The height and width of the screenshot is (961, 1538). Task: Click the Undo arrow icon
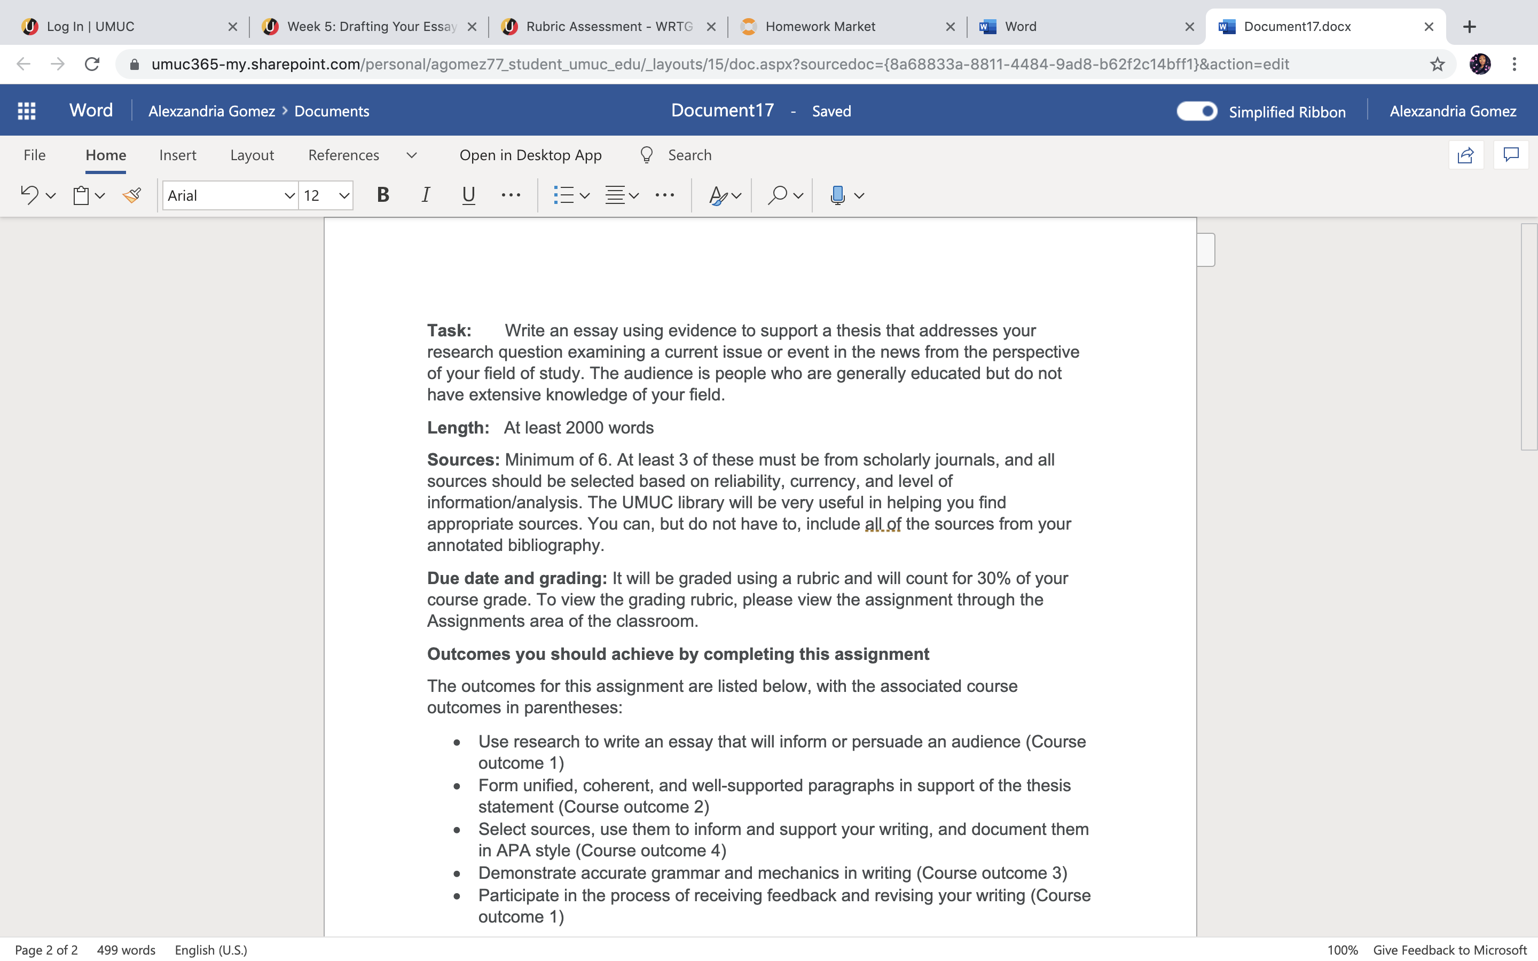tap(29, 195)
